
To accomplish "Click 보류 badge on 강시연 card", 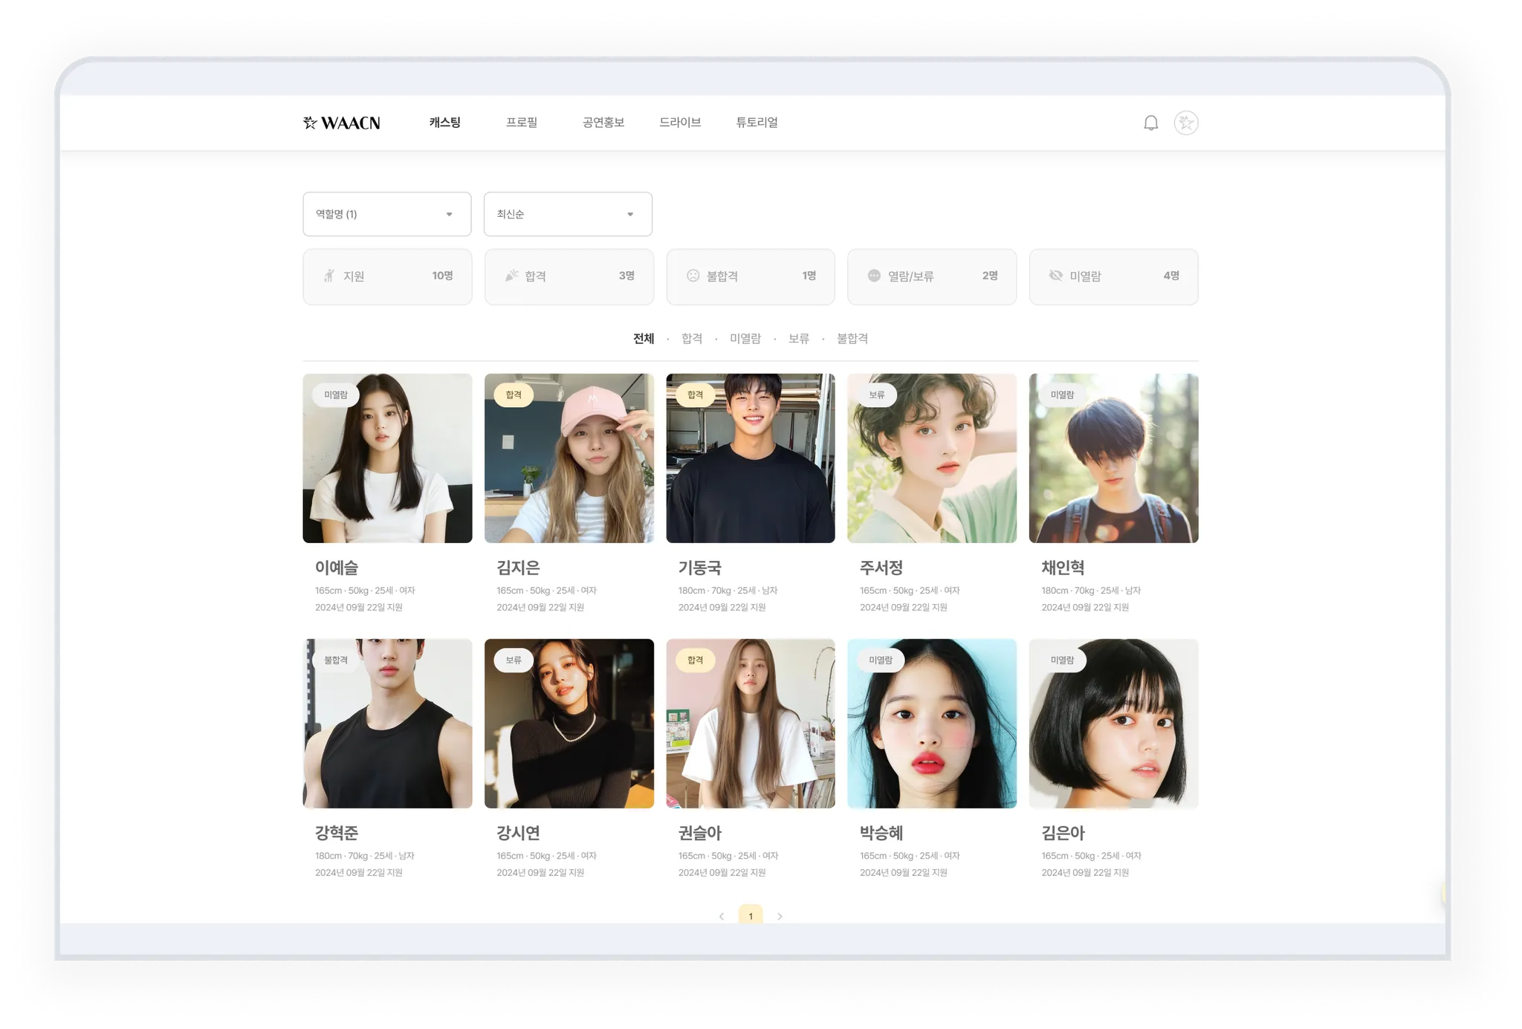I will pos(513,660).
